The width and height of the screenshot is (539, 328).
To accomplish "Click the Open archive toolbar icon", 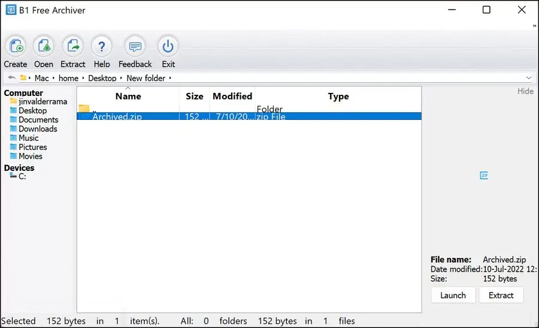I will 44,46.
